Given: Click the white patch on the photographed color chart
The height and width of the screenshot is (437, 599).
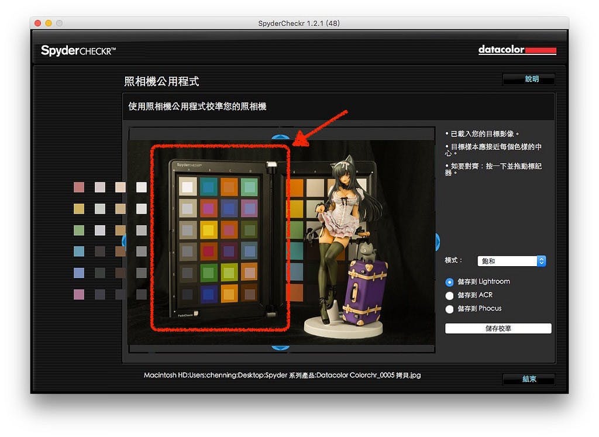Looking at the screenshot, I should click(x=188, y=187).
